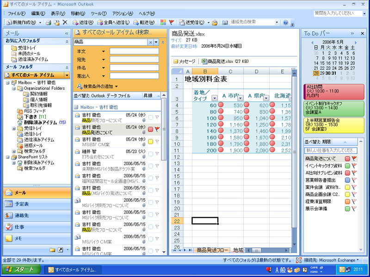Click the 件名 search input field
The width and height of the screenshot is (370, 277).
(134, 68)
